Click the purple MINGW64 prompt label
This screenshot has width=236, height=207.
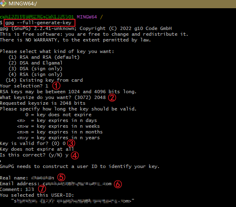[87, 17]
